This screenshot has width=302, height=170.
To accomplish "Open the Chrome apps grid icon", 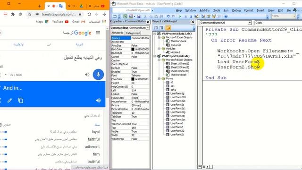I will click(104, 22).
